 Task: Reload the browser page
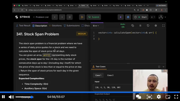click(x=22, y=10)
